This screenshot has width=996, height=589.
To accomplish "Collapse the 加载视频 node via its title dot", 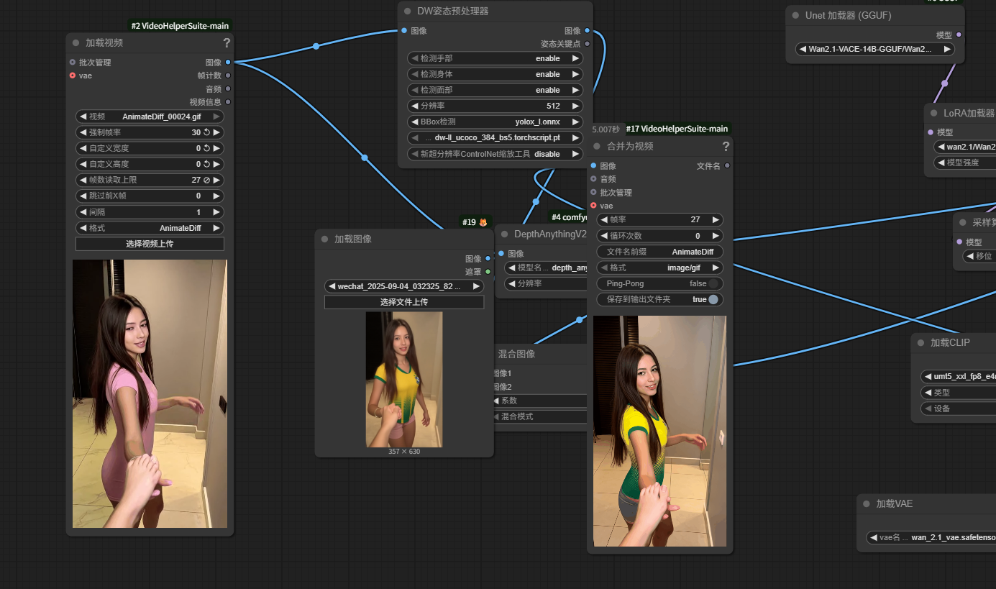I will pyautogui.click(x=76, y=42).
